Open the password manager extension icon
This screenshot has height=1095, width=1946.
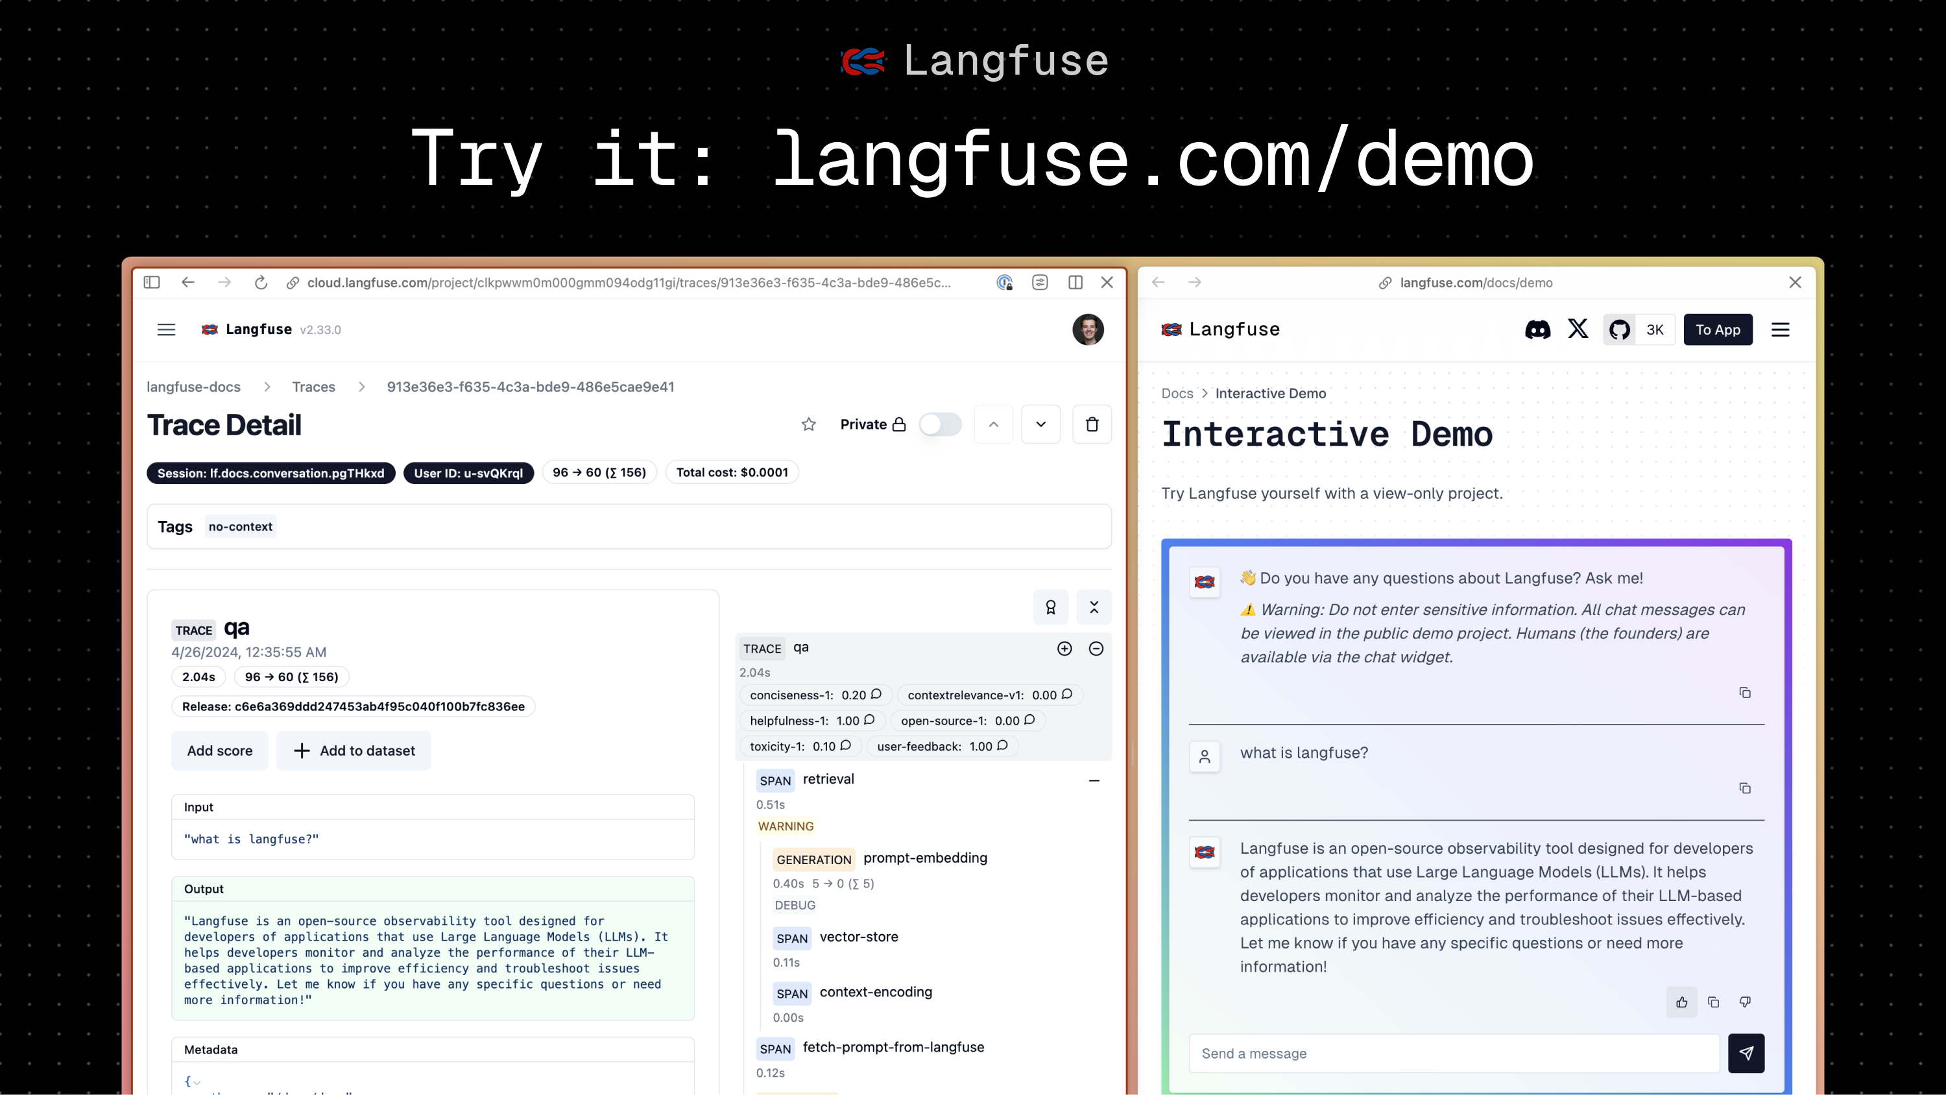(1004, 282)
